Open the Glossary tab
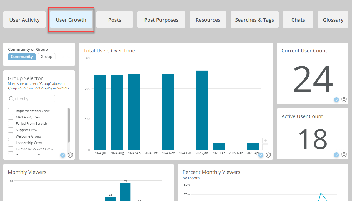 coord(333,20)
